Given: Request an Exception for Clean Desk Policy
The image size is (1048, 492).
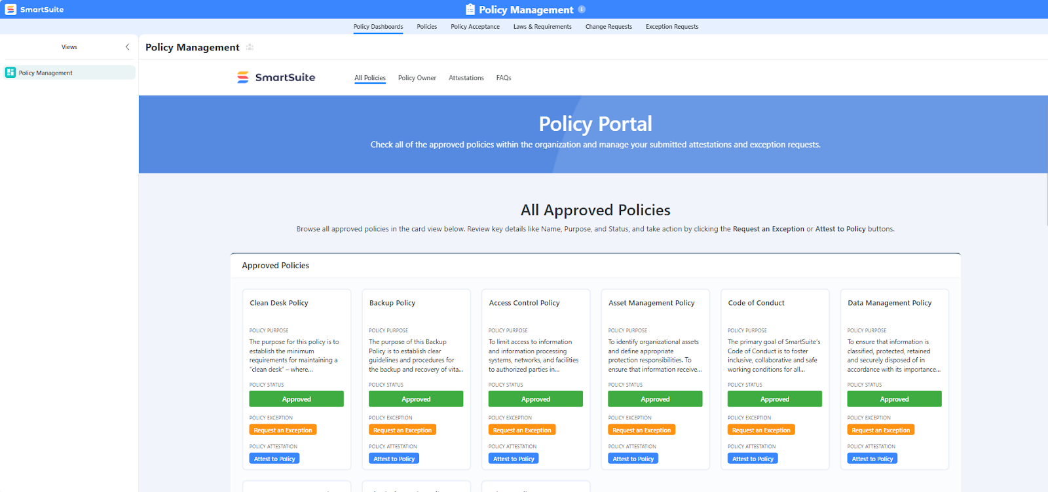Looking at the screenshot, I should coord(283,430).
